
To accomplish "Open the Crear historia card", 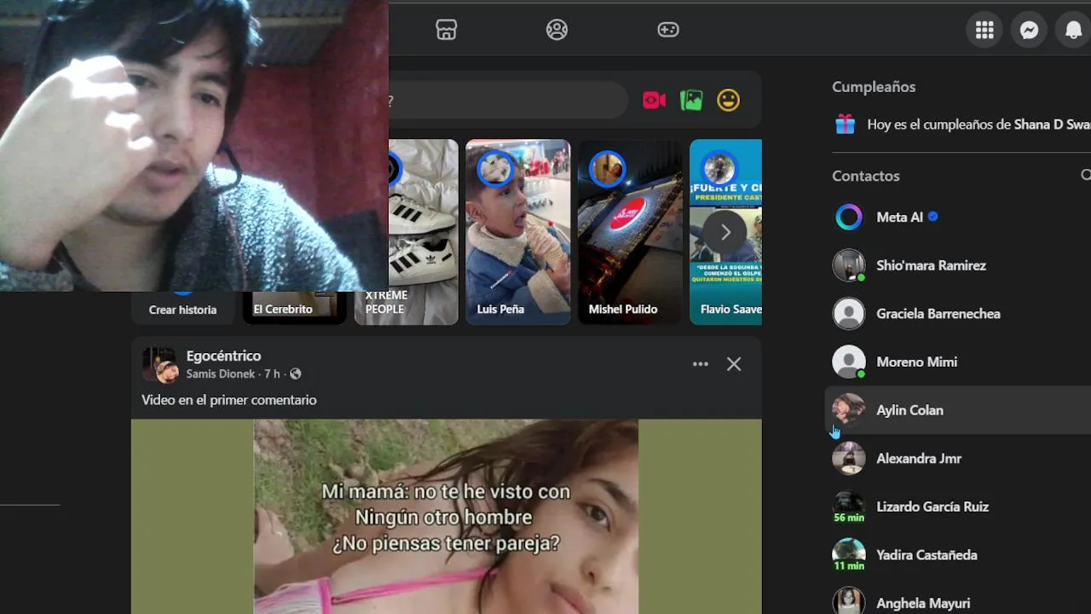I will pos(183,308).
